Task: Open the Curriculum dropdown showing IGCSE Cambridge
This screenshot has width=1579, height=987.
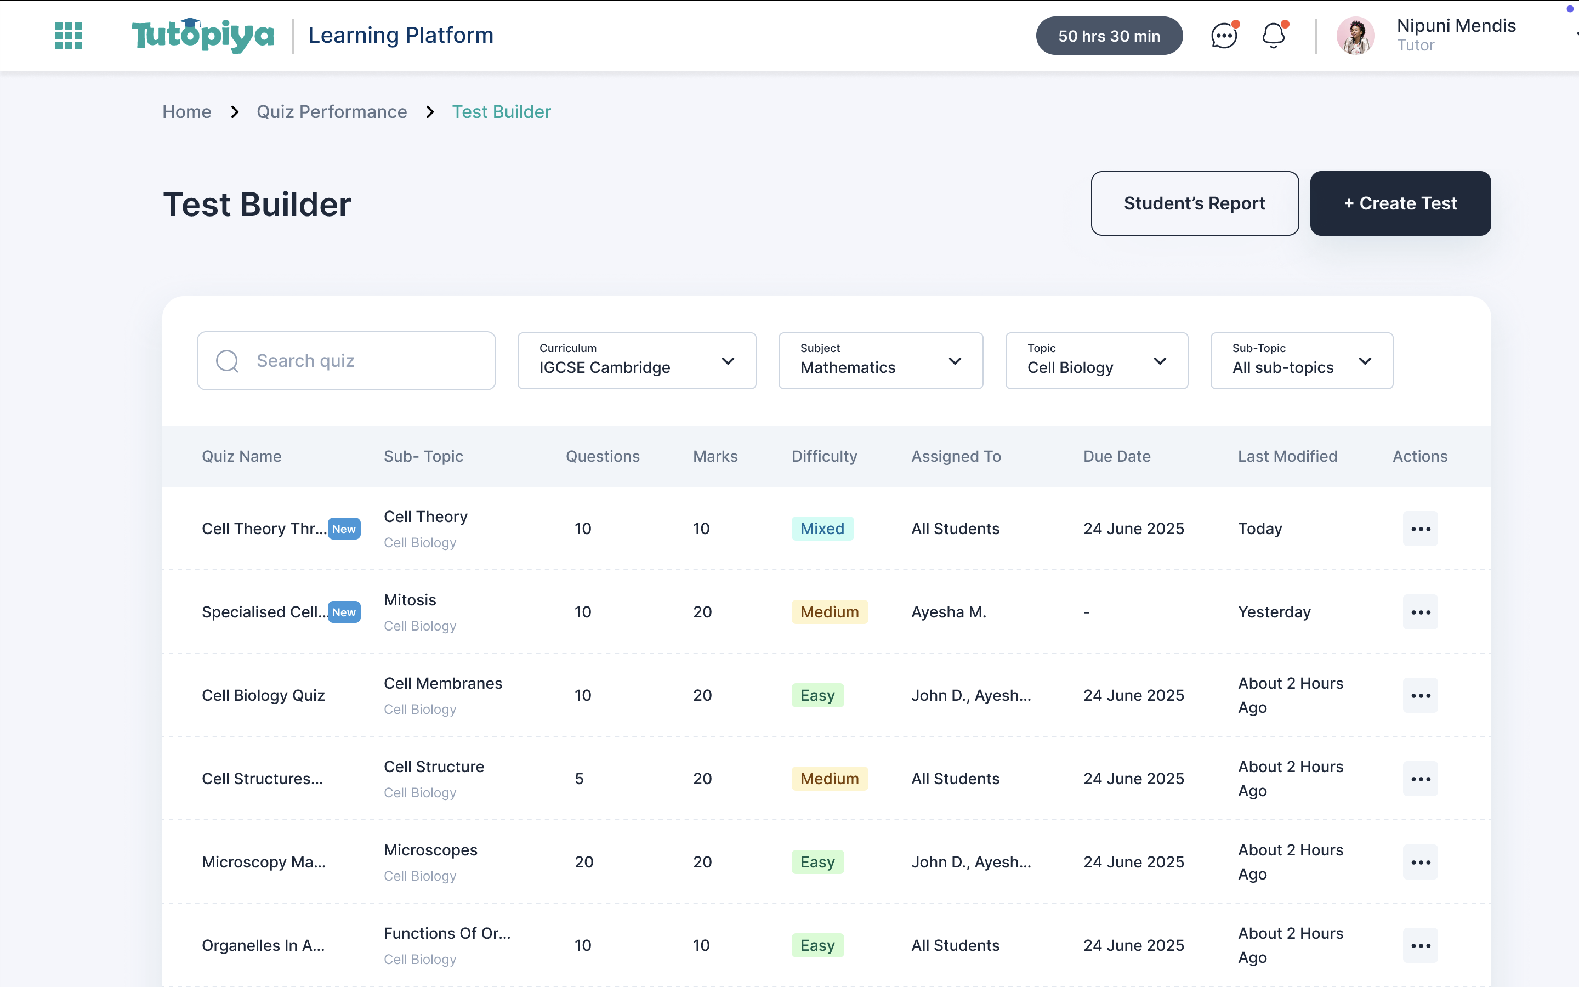Action: tap(728, 360)
